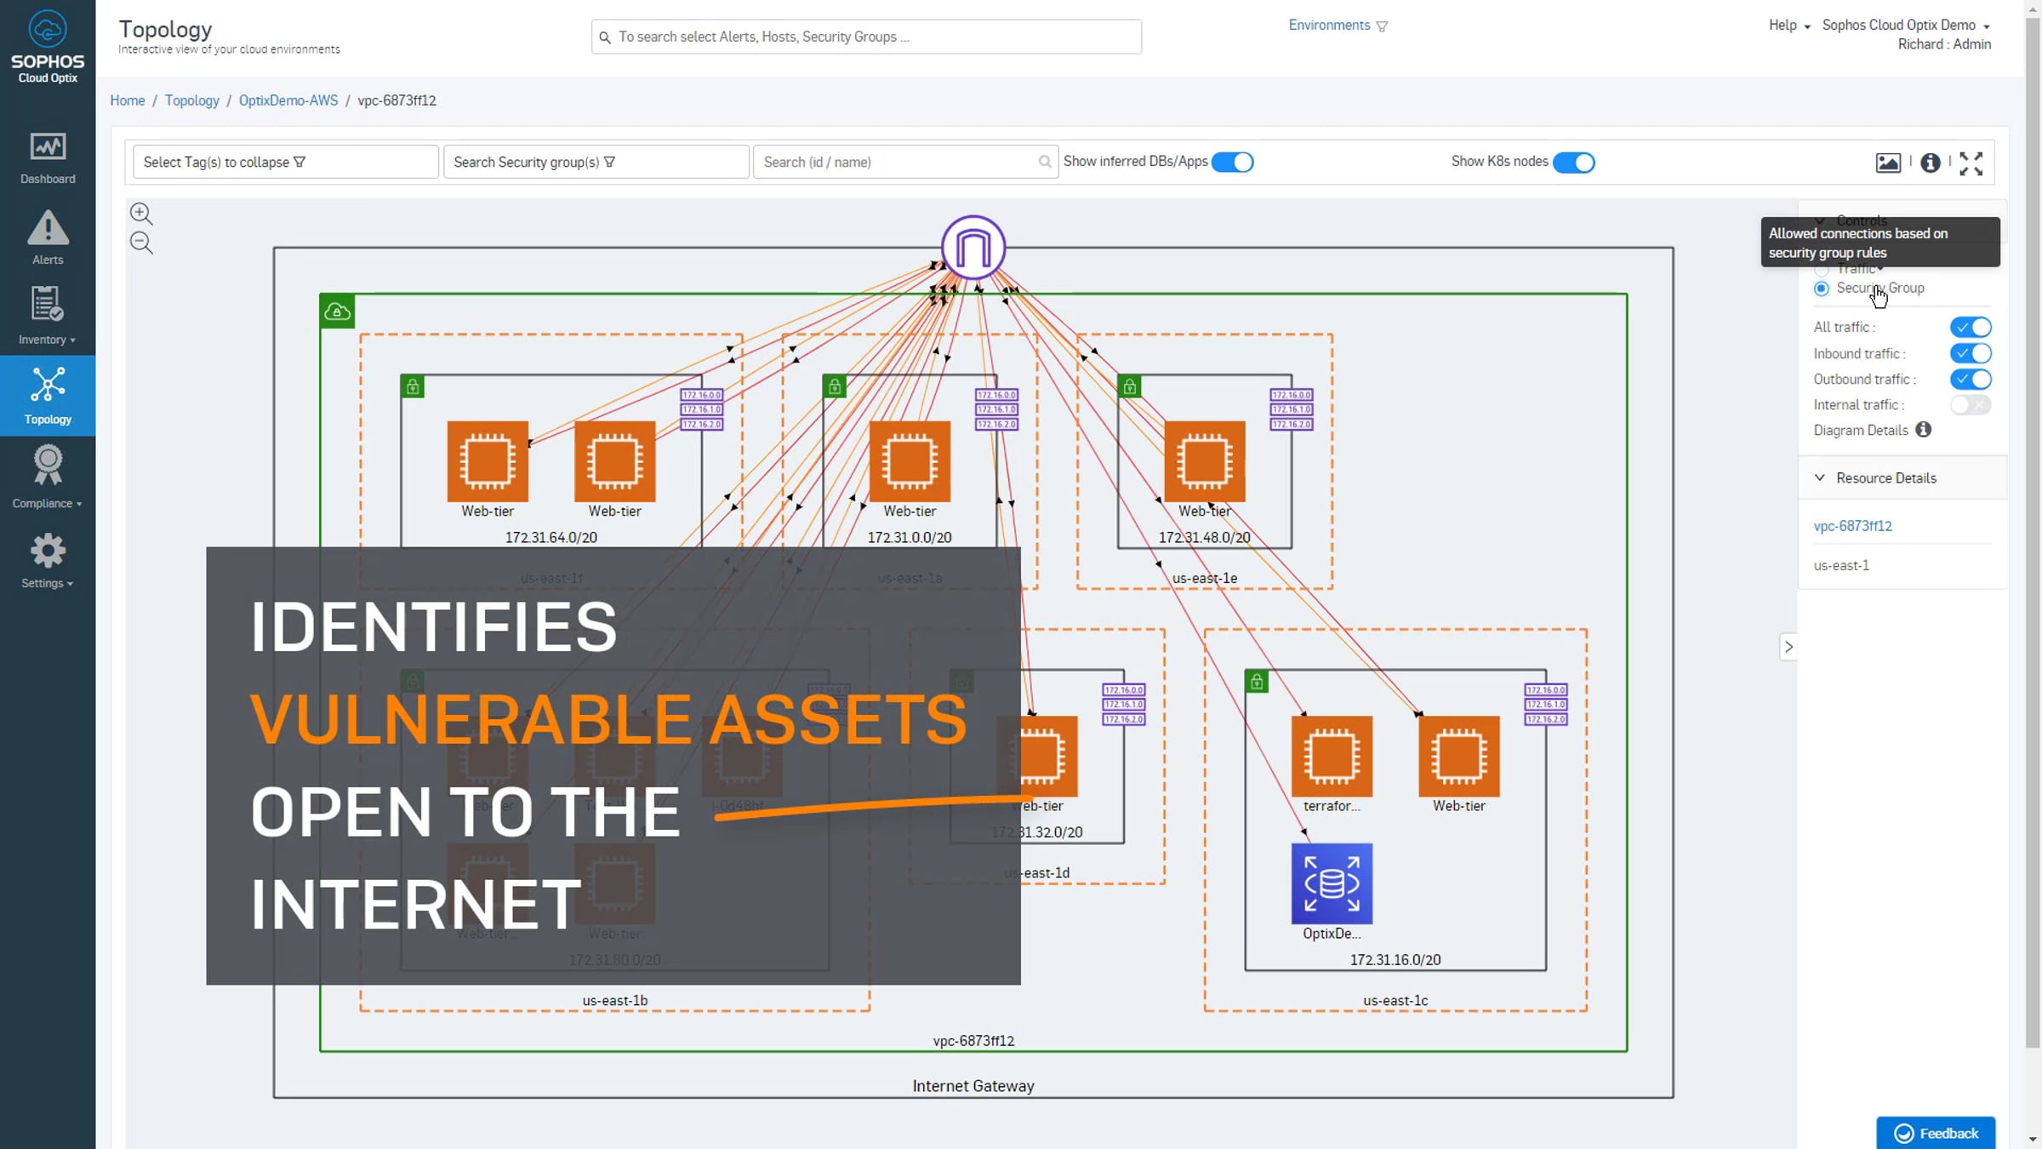Image resolution: width=2042 pixels, height=1149 pixels.
Task: Expand the Compliance menu
Action: (48, 478)
